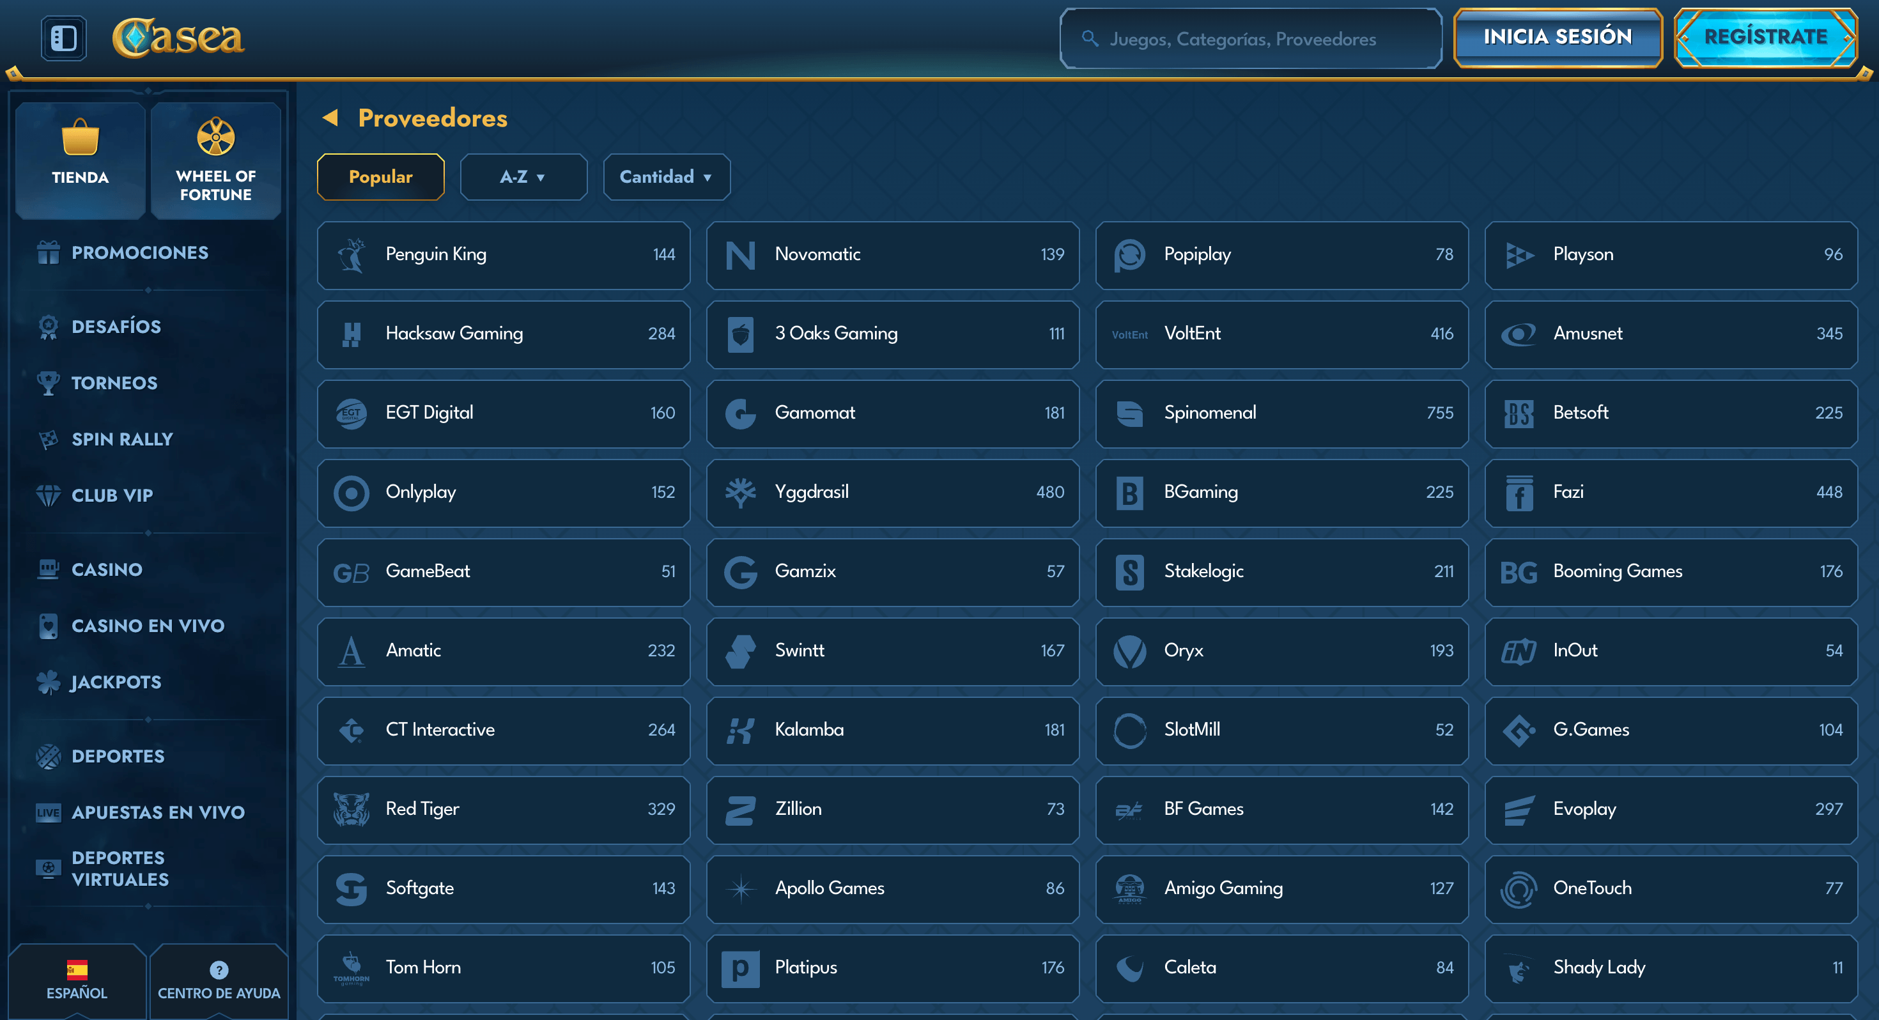Image resolution: width=1879 pixels, height=1020 pixels.
Task: Focus the games search field
Action: (1249, 39)
